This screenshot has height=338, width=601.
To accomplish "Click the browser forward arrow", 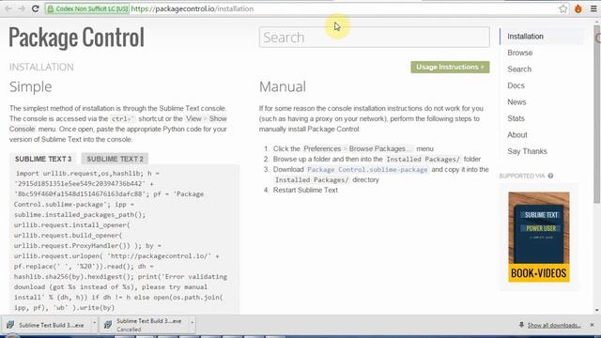I will [22, 8].
